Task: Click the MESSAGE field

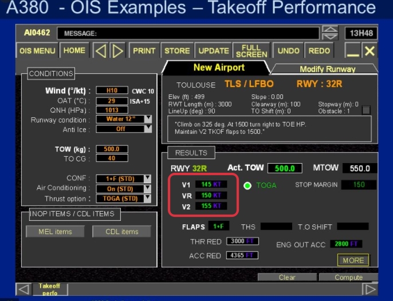Action: coord(188,33)
